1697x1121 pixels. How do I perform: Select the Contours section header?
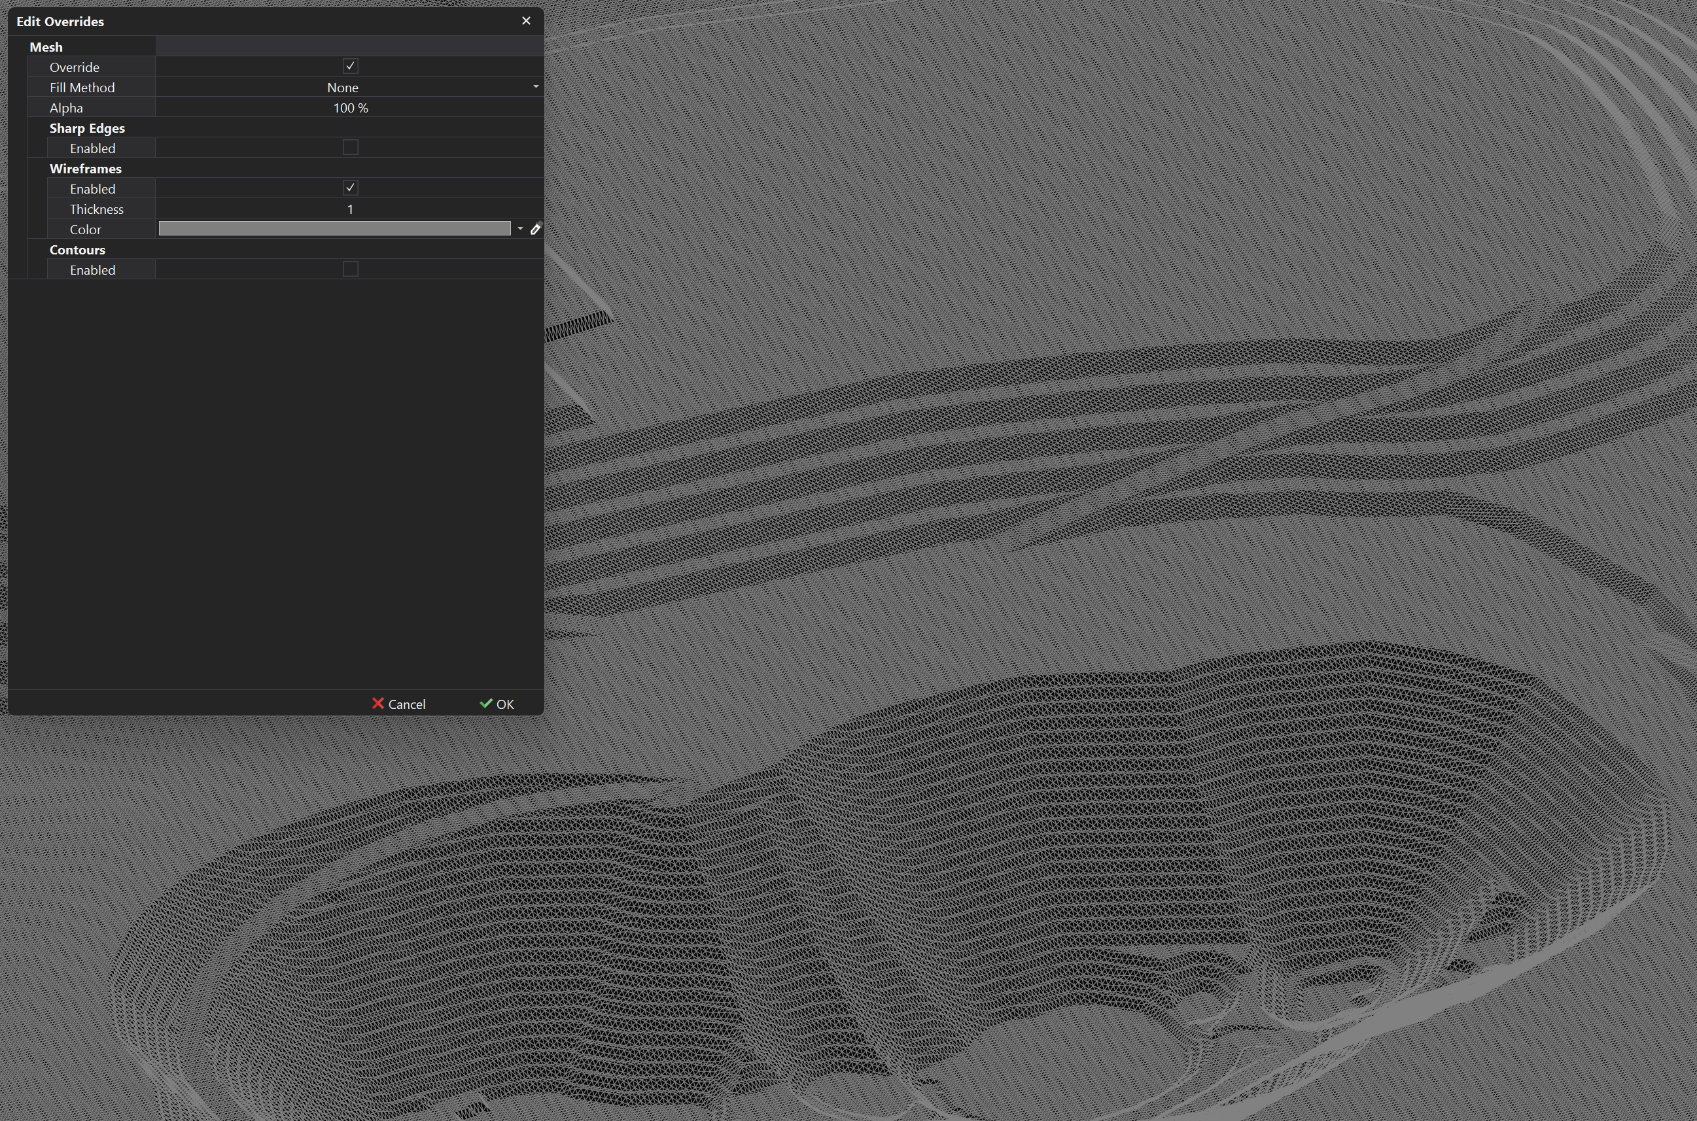click(x=77, y=249)
